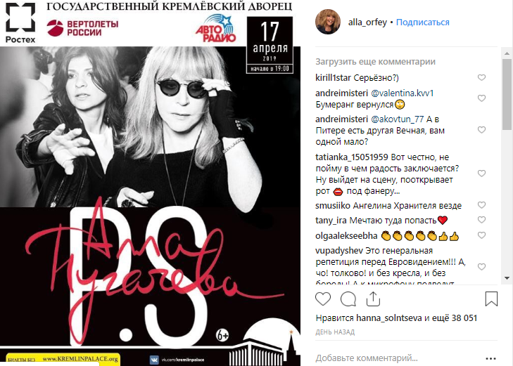Viewport: 513px width, 366px height.
Task: Click the scrollbar down arrow in comments
Action: [507, 278]
